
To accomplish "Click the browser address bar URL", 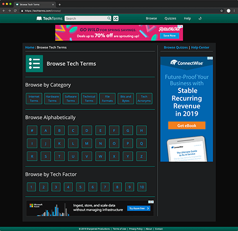I will pyautogui.click(x=43, y=11).
